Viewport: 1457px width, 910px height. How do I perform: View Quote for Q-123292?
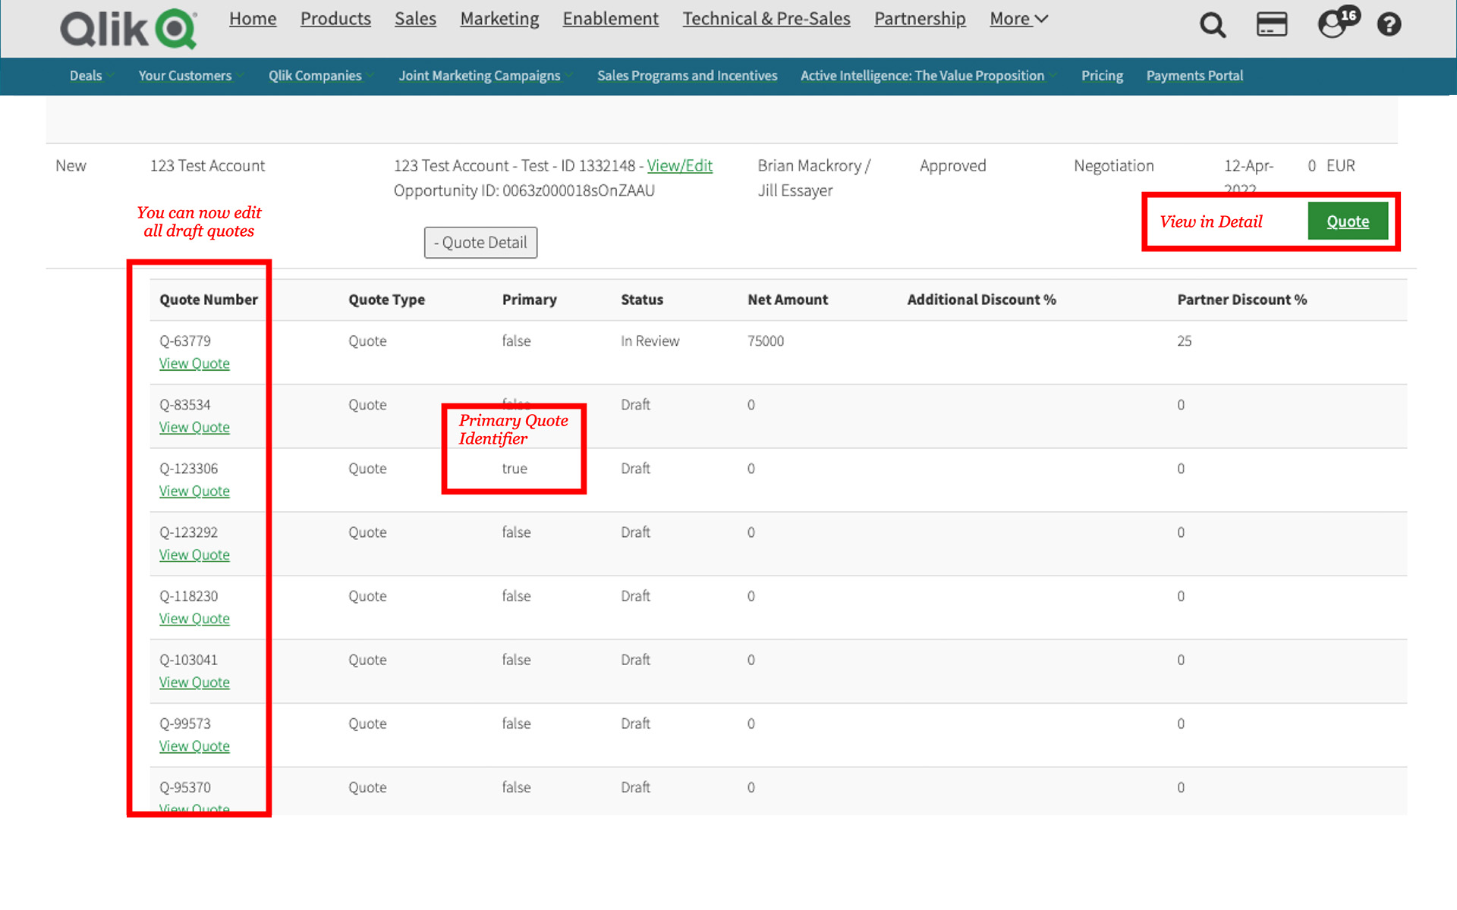point(194,555)
